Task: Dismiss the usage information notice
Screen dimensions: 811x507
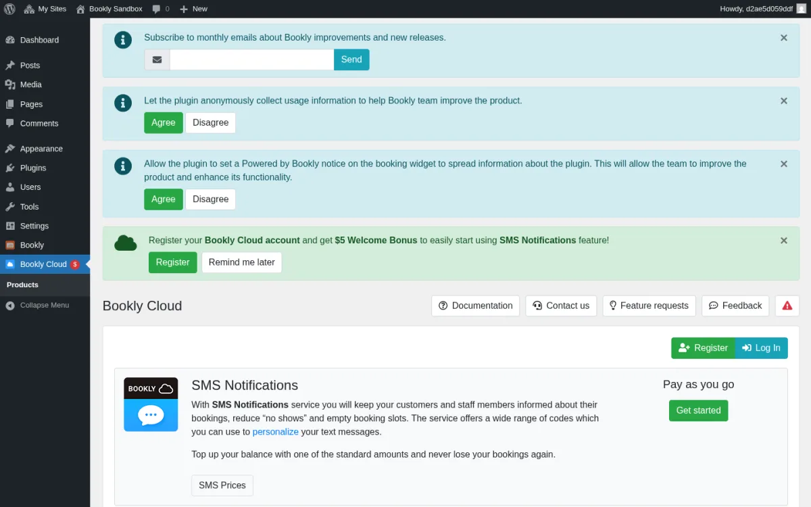Action: tap(784, 101)
